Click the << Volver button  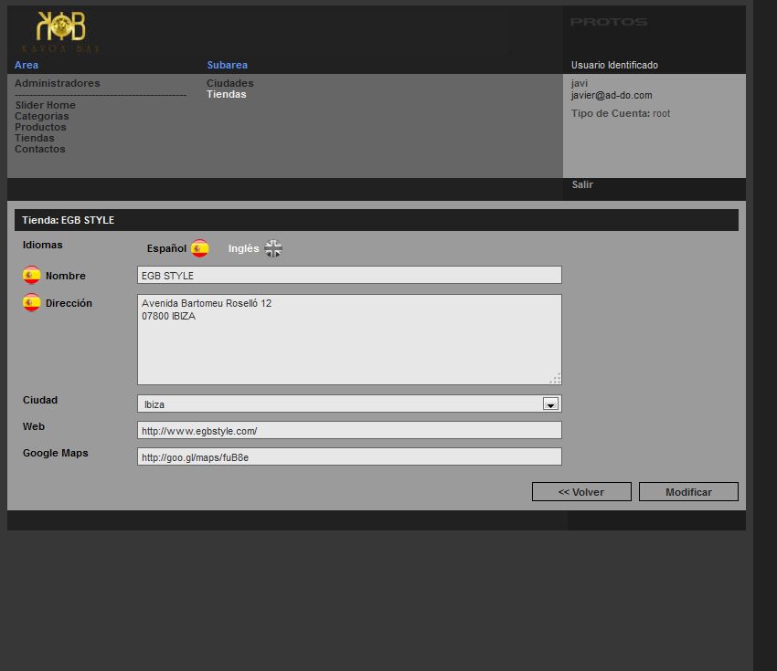[581, 492]
